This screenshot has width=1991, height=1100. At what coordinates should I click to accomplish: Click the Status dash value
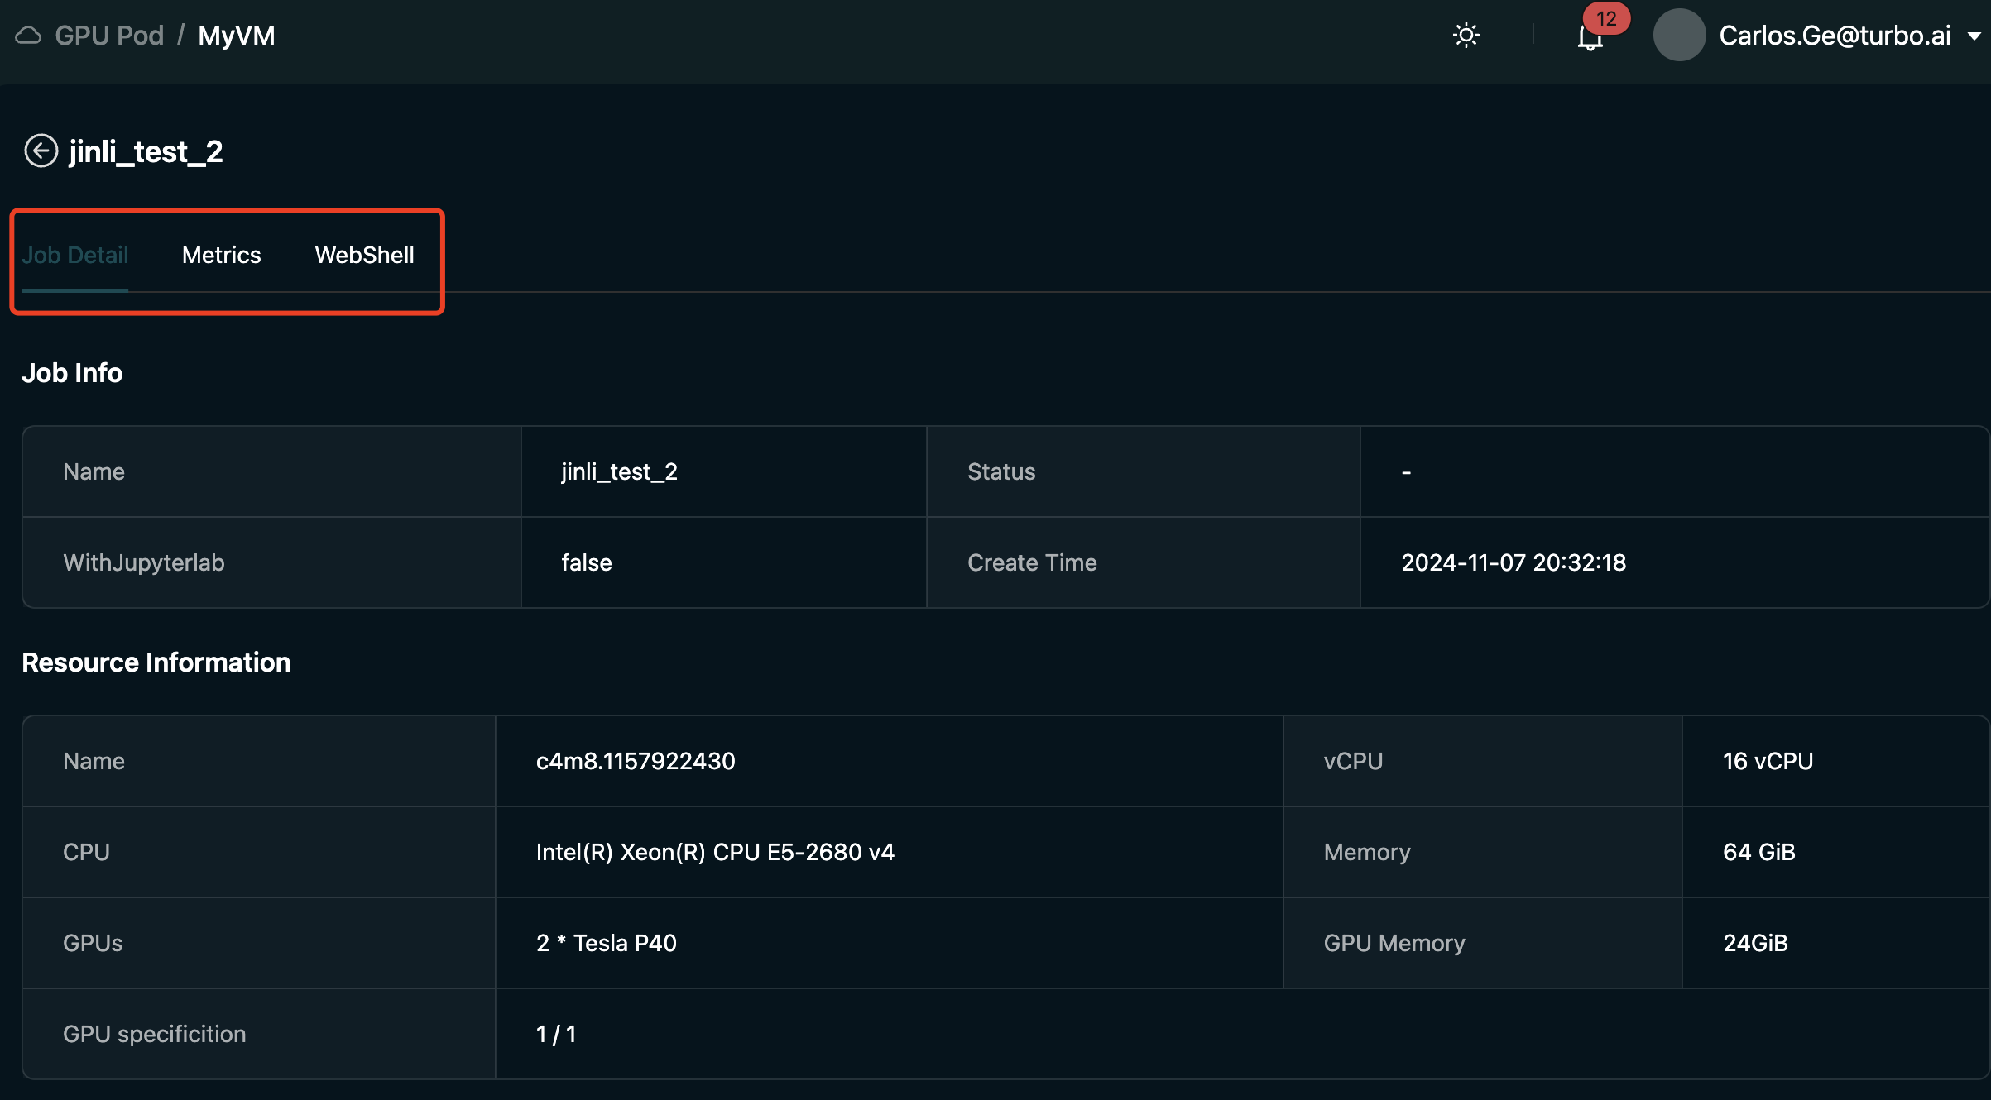(x=1406, y=472)
